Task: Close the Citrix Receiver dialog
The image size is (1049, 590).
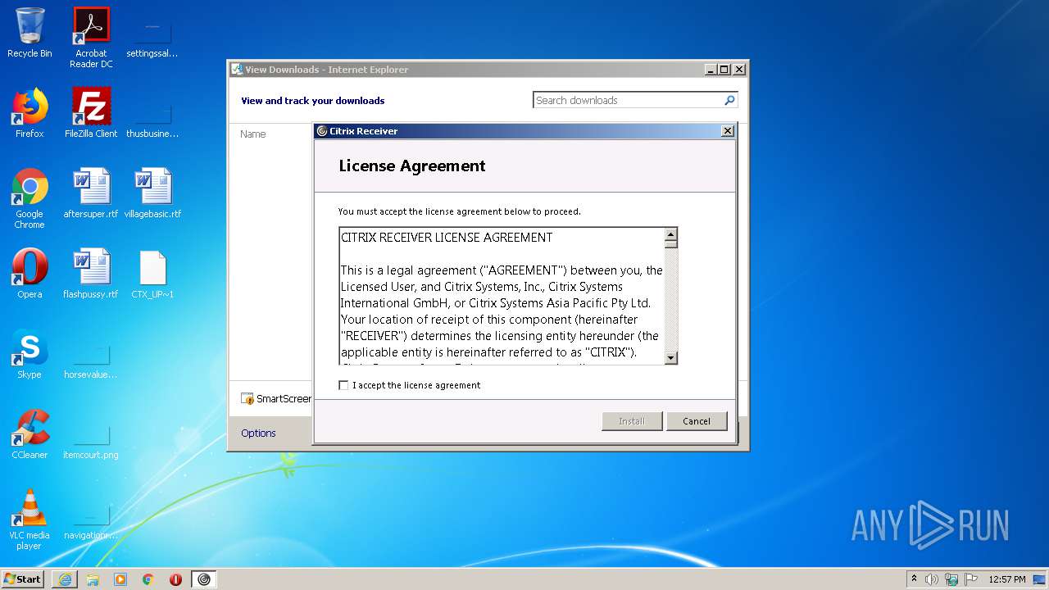Action: tap(727, 131)
